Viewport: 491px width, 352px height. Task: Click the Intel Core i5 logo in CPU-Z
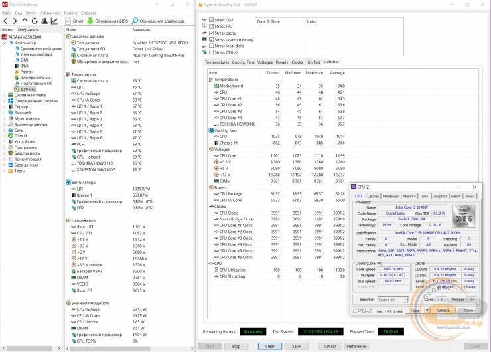click(463, 216)
